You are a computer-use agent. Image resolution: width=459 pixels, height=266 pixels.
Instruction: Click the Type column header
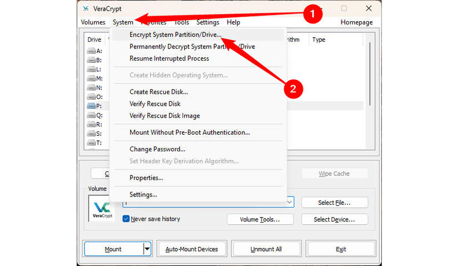tap(319, 40)
